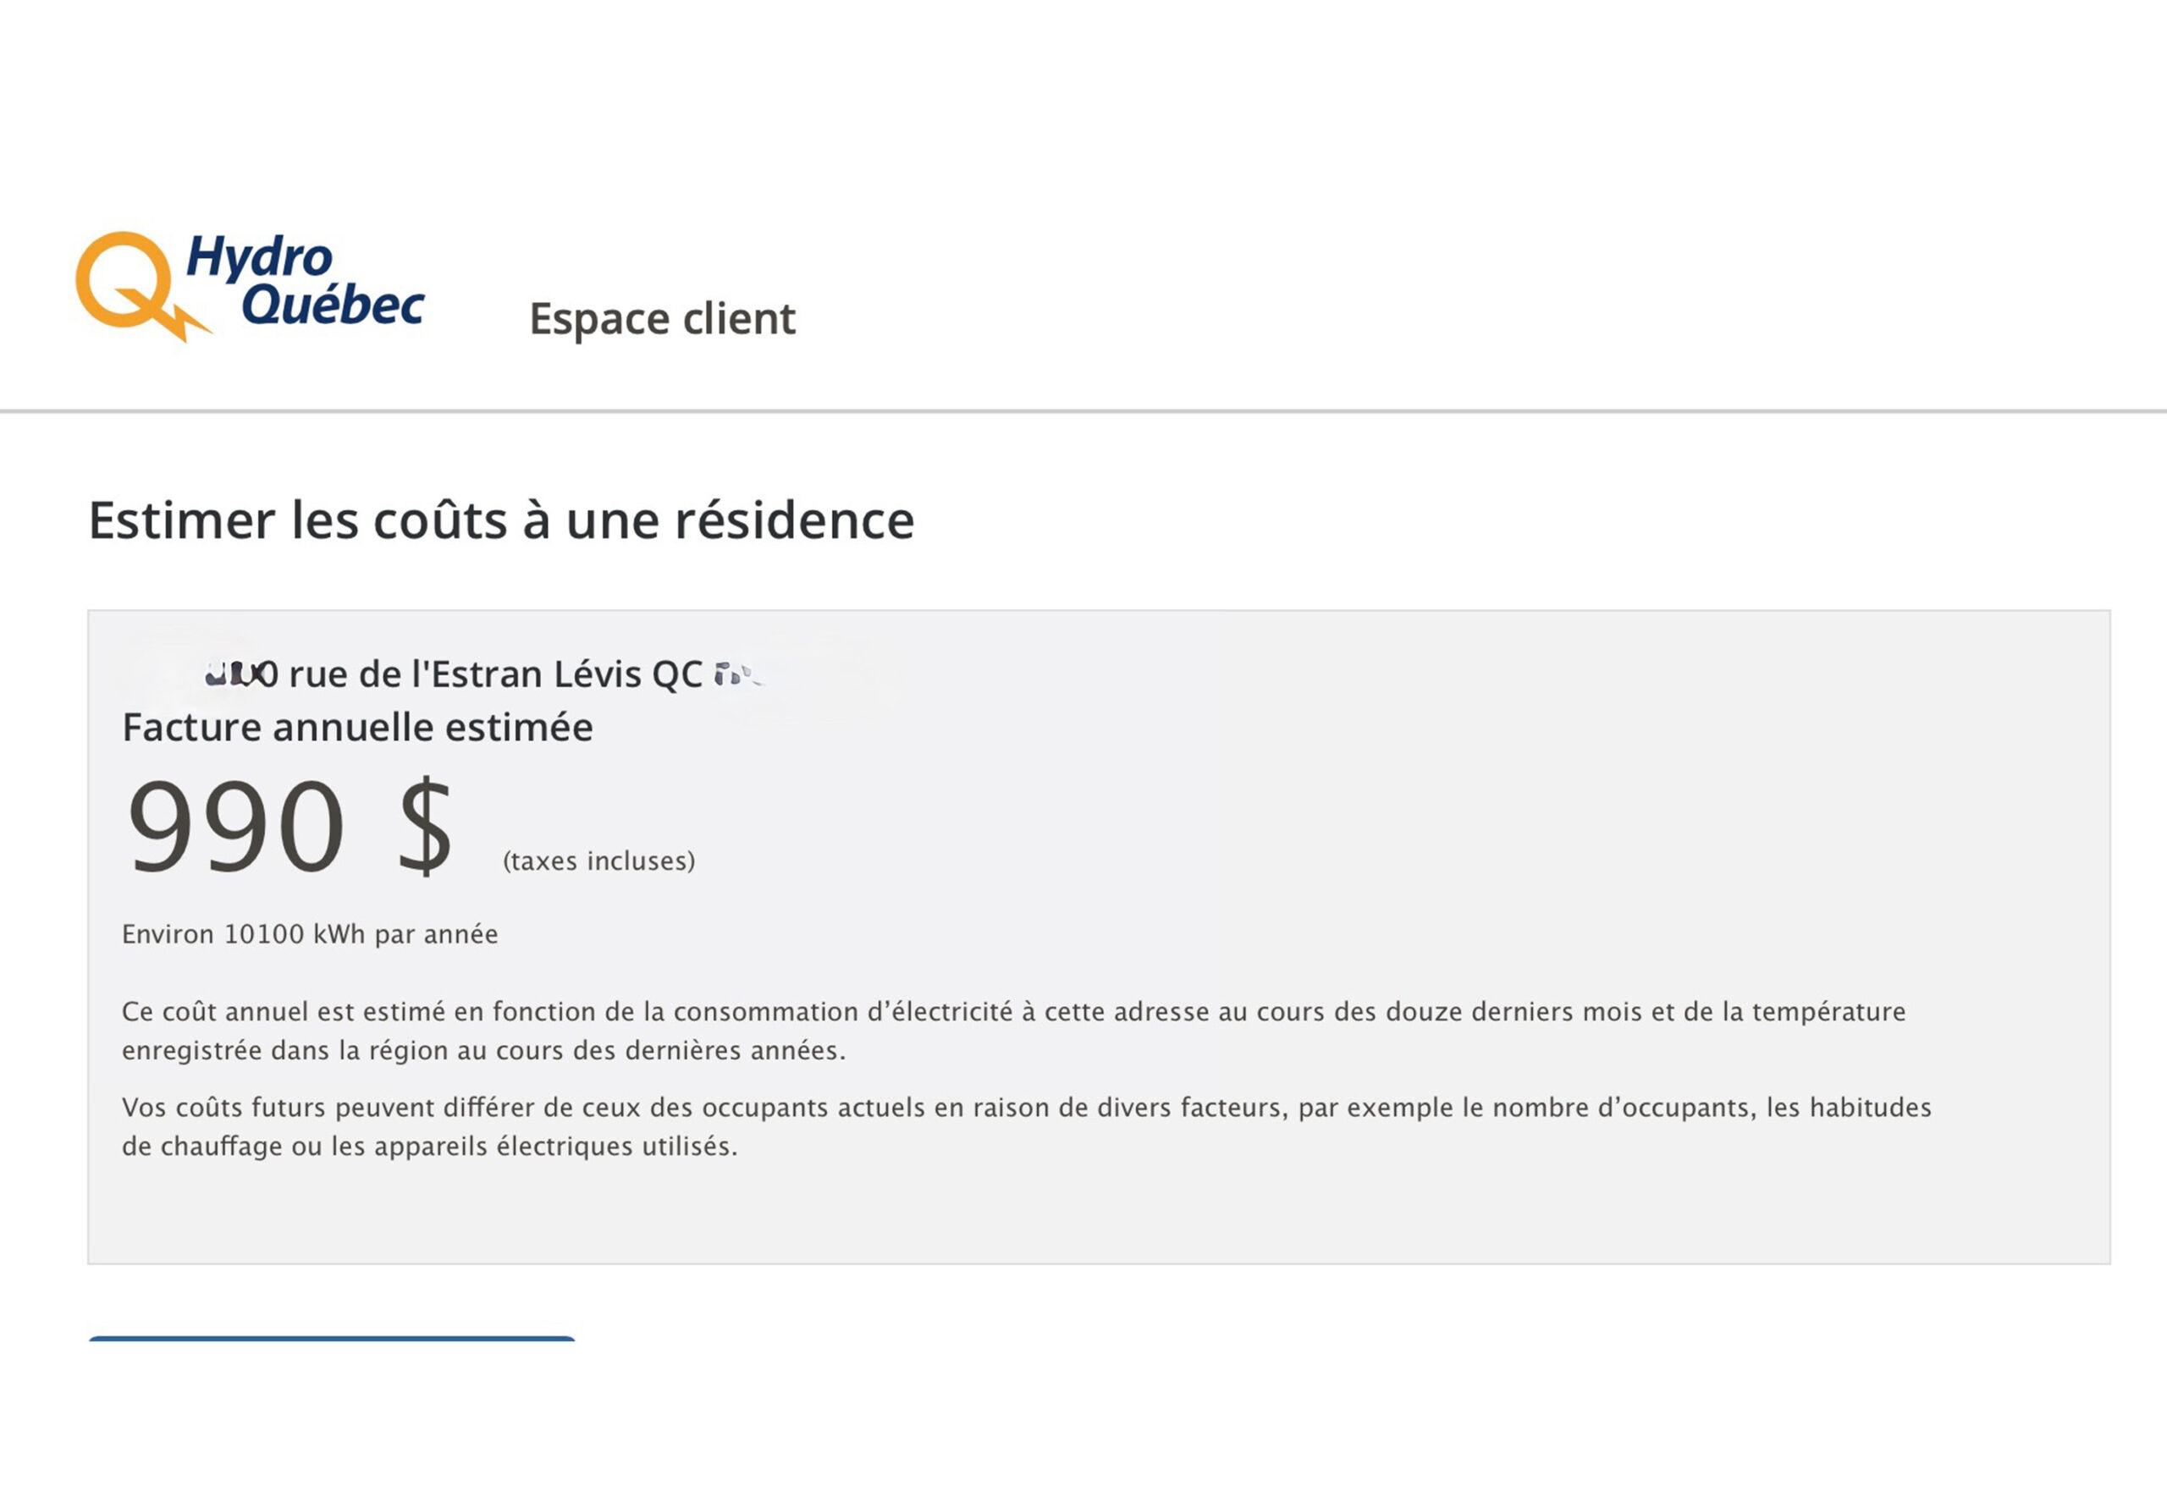Click the paragraph starting with Ce coût annuel
Viewport: 2167px width, 1496px height.
coord(1013,1031)
